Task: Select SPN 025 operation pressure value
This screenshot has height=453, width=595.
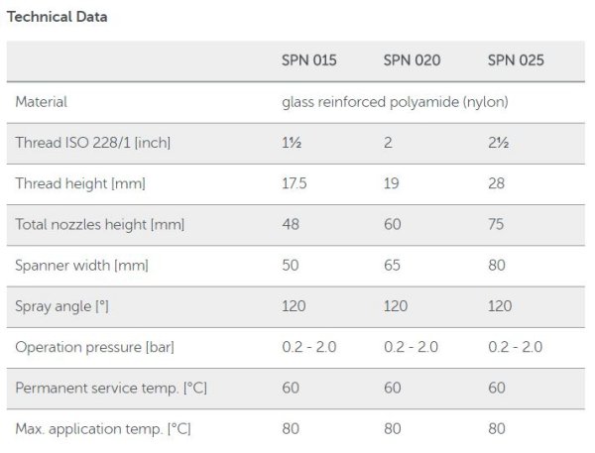Action: tap(514, 347)
